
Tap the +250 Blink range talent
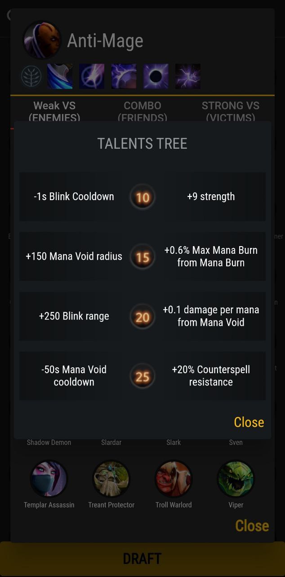(74, 316)
